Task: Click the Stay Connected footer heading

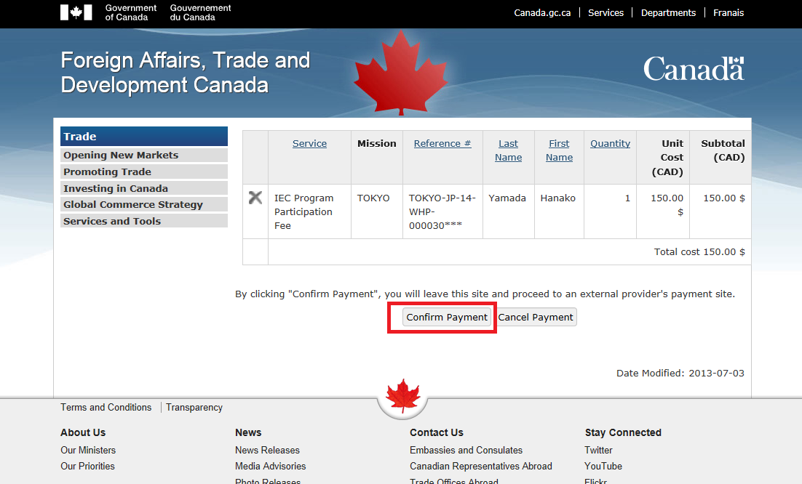Action: pos(623,432)
